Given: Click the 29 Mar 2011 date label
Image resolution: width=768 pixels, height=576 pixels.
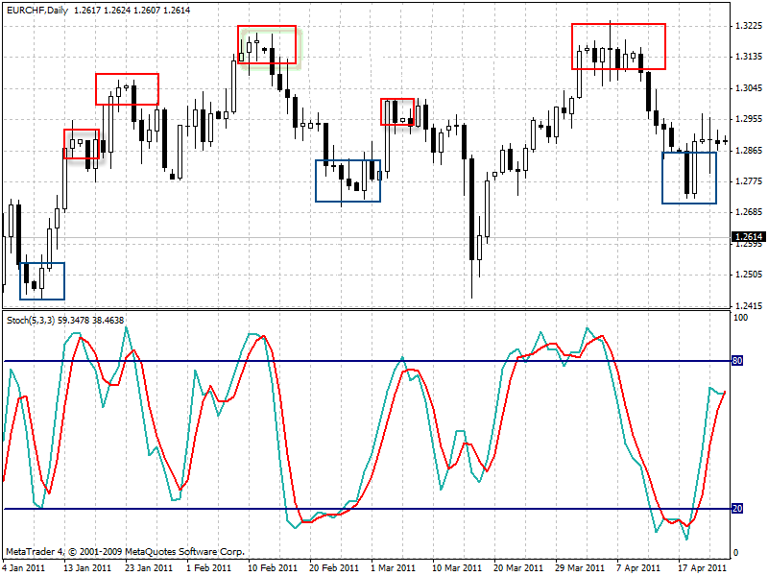Looking at the screenshot, I should (x=581, y=568).
